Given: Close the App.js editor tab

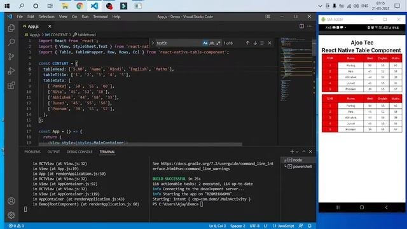Looking at the screenshot, I should coord(50,27).
